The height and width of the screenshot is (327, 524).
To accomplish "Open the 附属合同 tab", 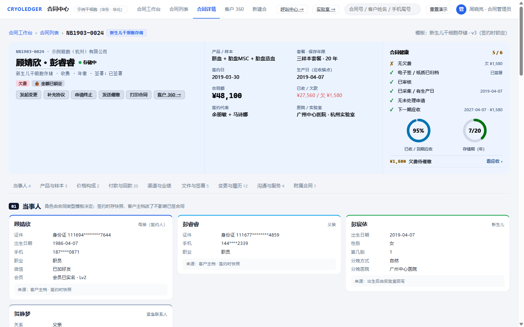I will click(305, 186).
